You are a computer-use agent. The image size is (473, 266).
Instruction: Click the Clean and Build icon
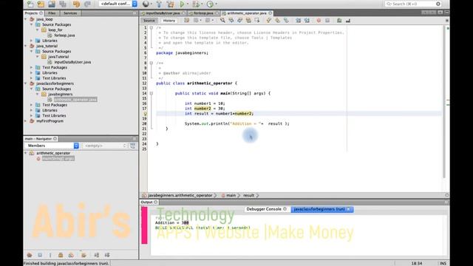171,4
